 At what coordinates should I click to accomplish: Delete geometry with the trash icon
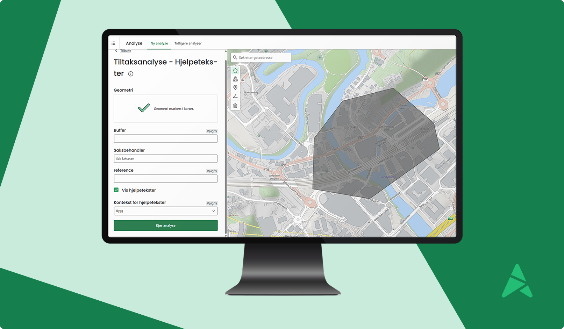[x=235, y=106]
